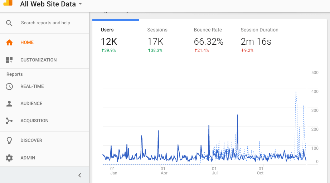Click the 01 Jul axis label
Viewport: 330px width, 183px height.
pyautogui.click(x=215, y=171)
